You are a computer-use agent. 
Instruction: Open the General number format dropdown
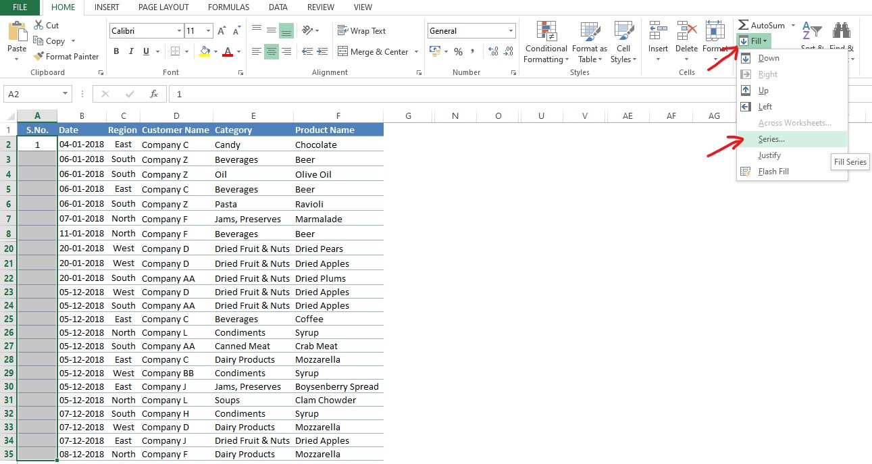click(511, 30)
